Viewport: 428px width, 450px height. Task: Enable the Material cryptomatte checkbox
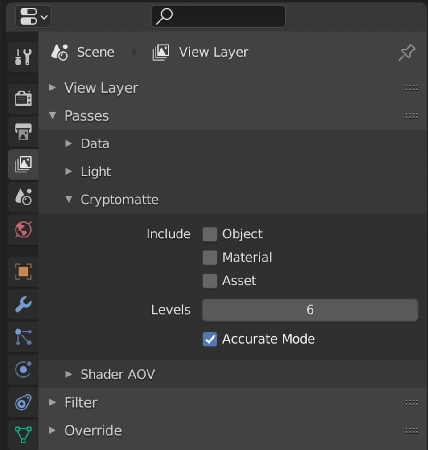[x=210, y=257]
